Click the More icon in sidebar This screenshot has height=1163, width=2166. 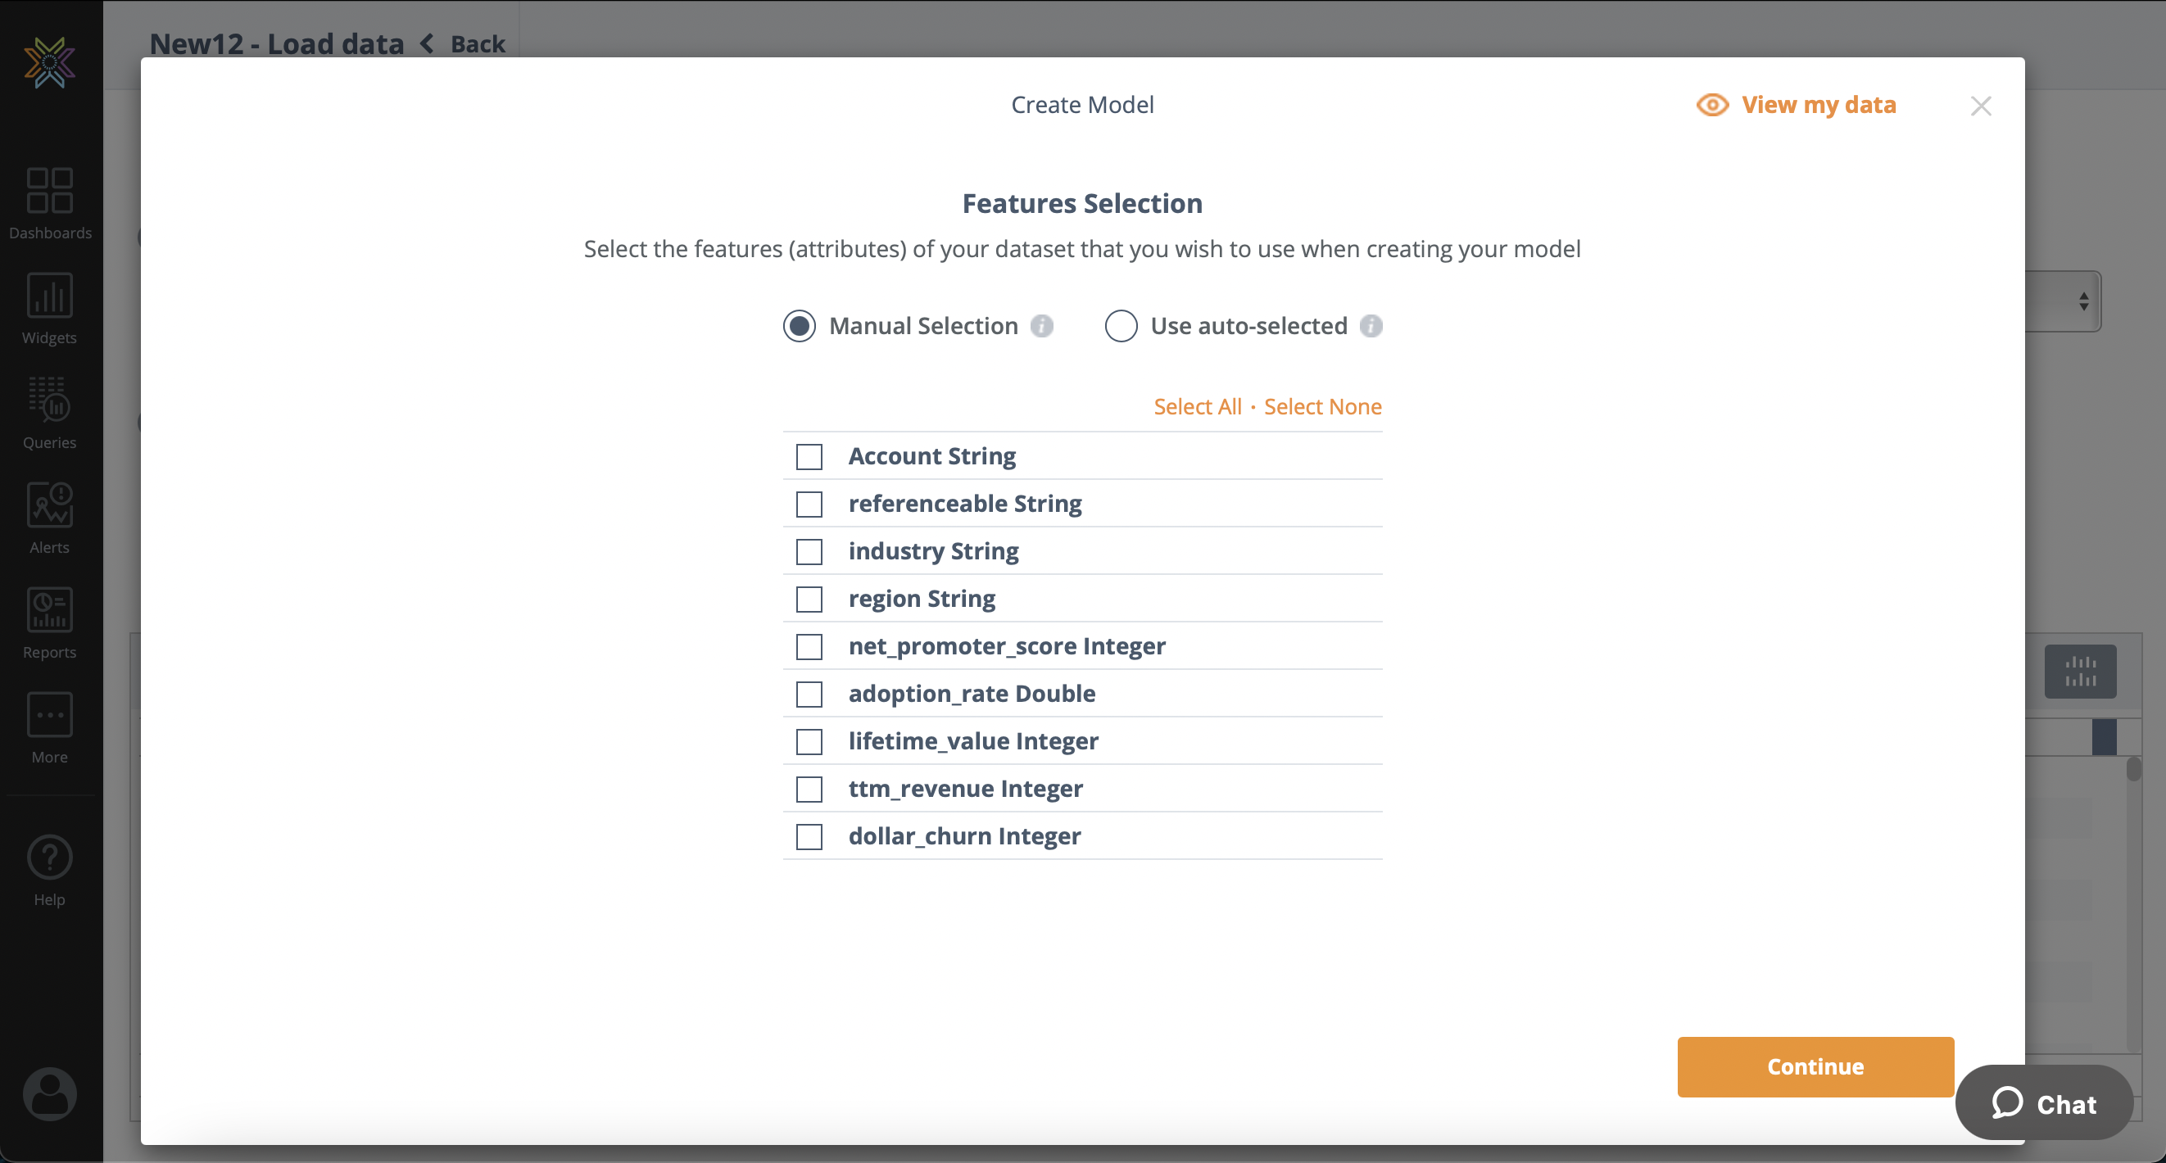50,715
